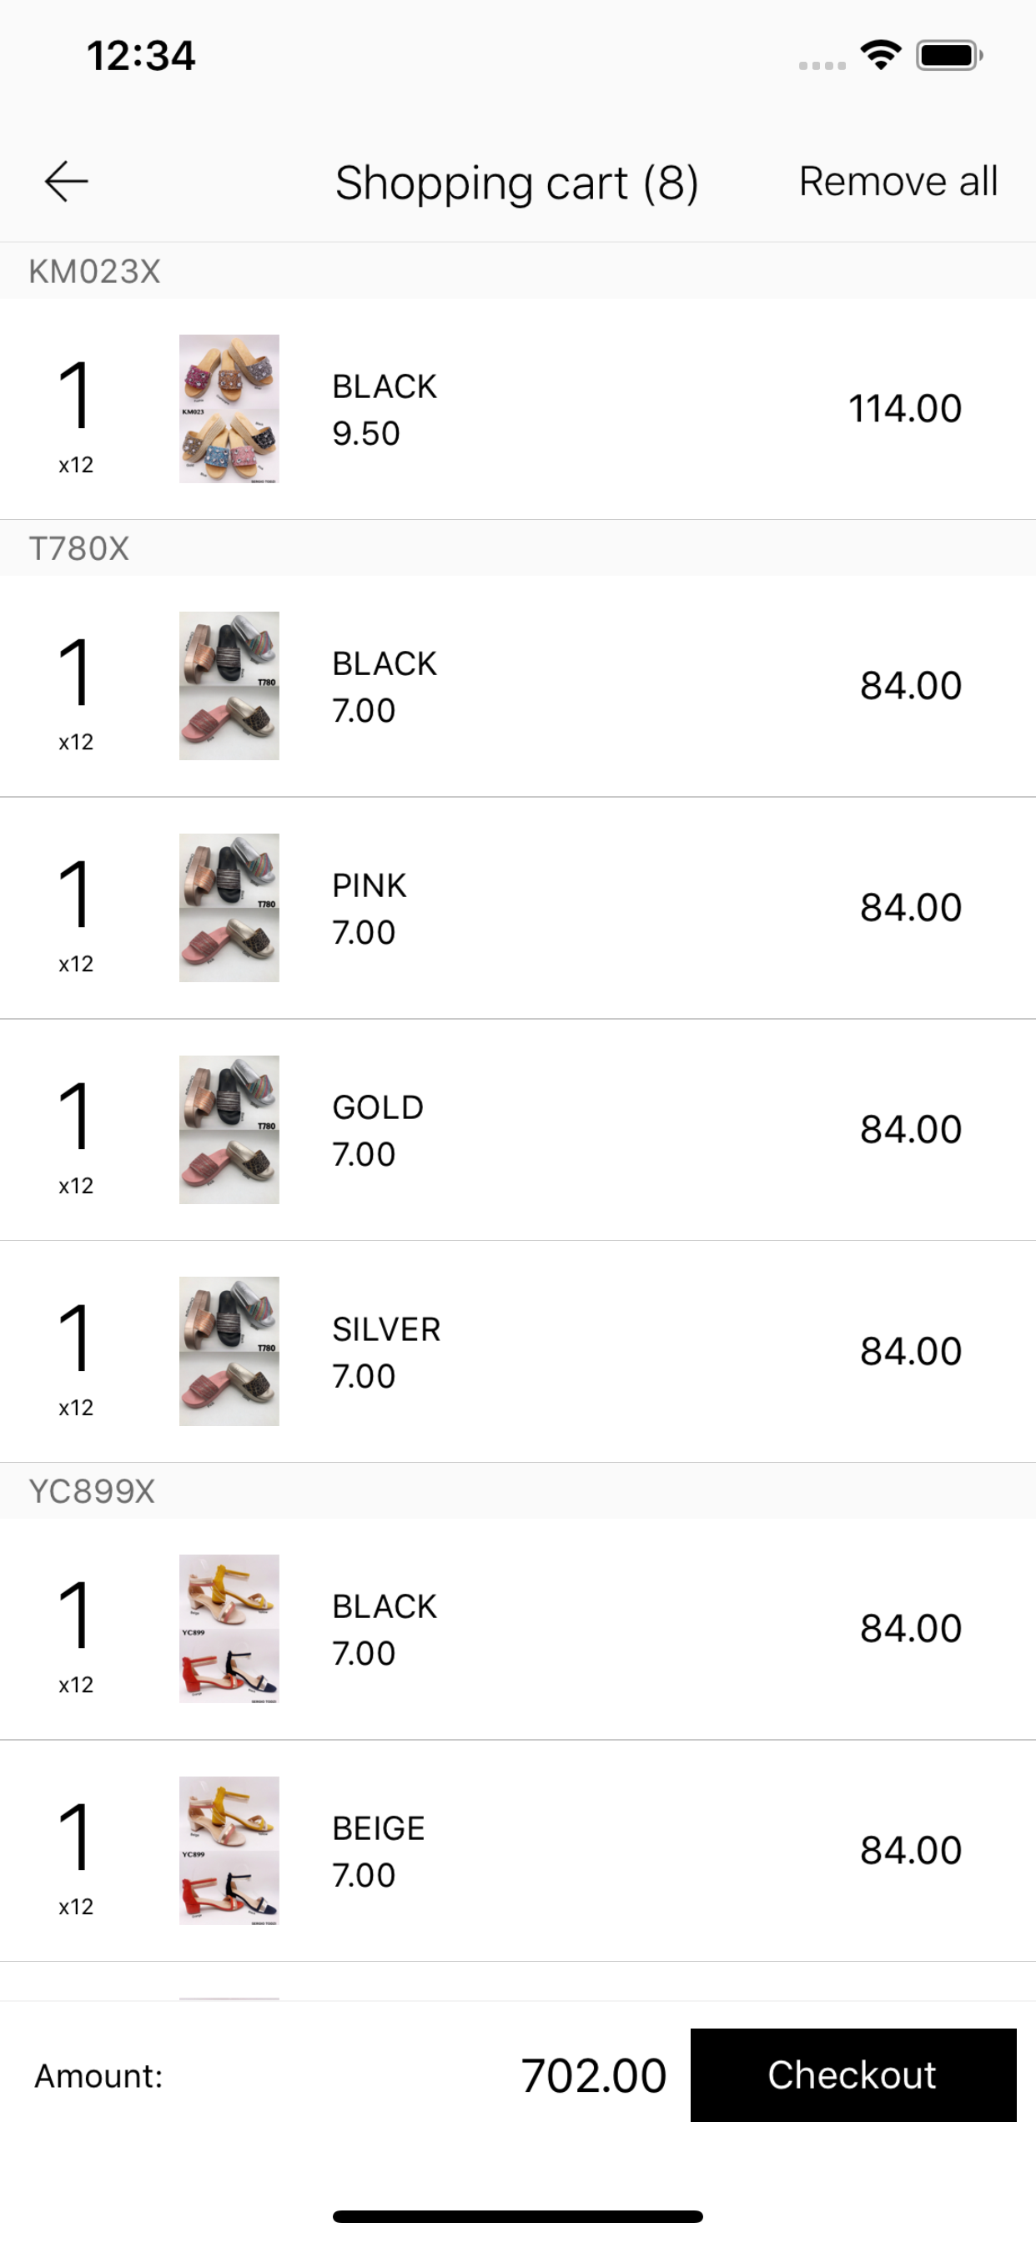
Task: Open the KM023X black sandal thumbnail
Action: (x=229, y=408)
